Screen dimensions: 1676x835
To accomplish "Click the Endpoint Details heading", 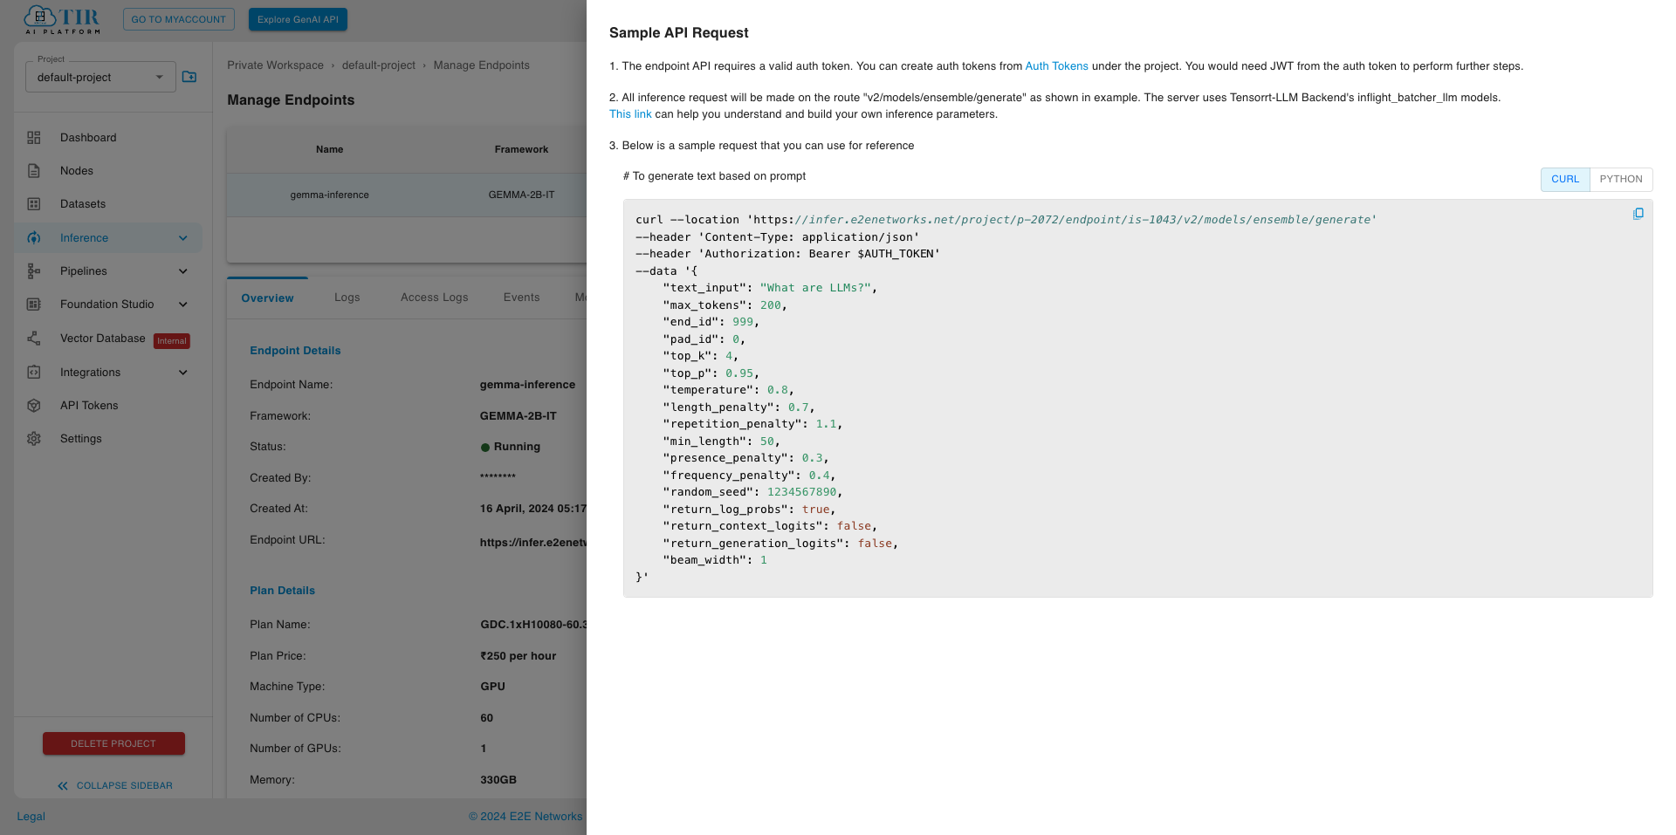I will (x=295, y=351).
